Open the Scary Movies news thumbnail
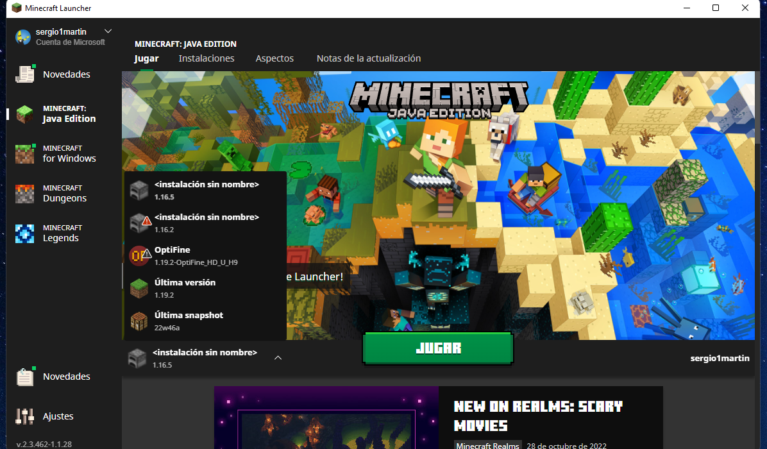This screenshot has width=767, height=449. [x=326, y=418]
